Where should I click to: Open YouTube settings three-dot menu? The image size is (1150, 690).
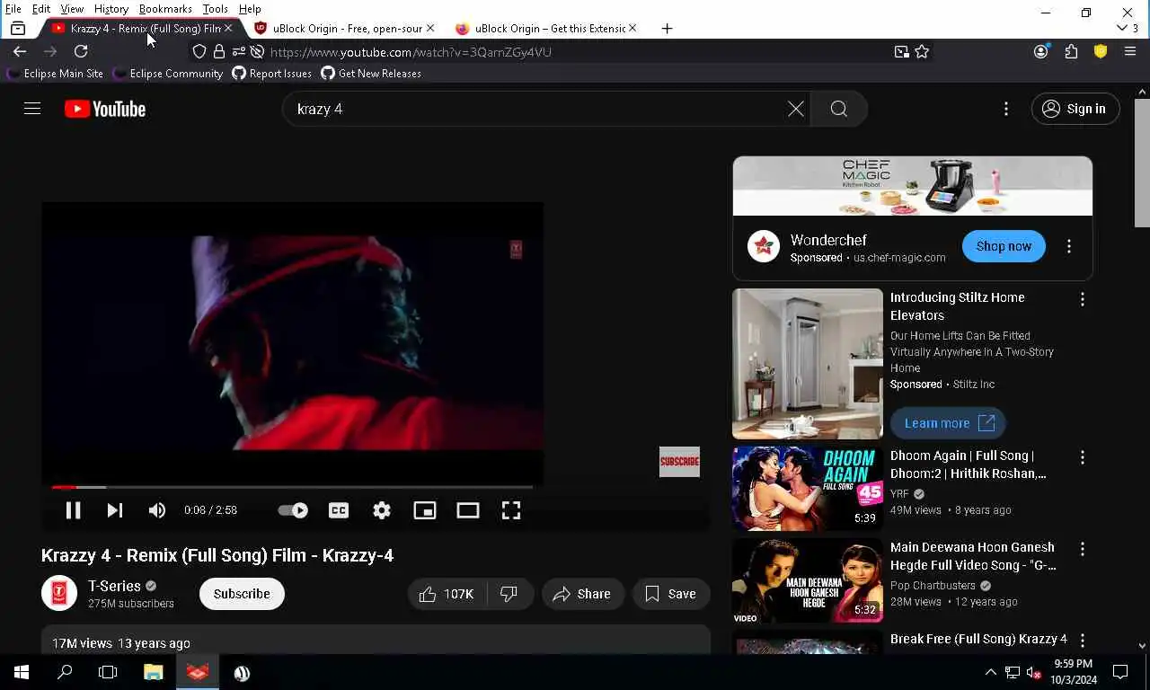1005,109
